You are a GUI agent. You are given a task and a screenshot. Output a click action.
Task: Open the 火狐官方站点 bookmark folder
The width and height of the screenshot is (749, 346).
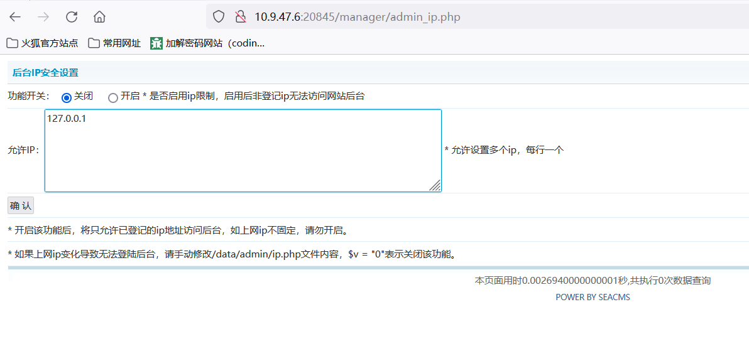click(43, 43)
